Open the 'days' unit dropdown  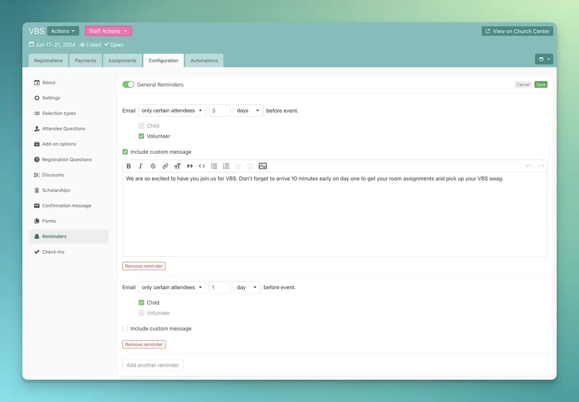[248, 110]
